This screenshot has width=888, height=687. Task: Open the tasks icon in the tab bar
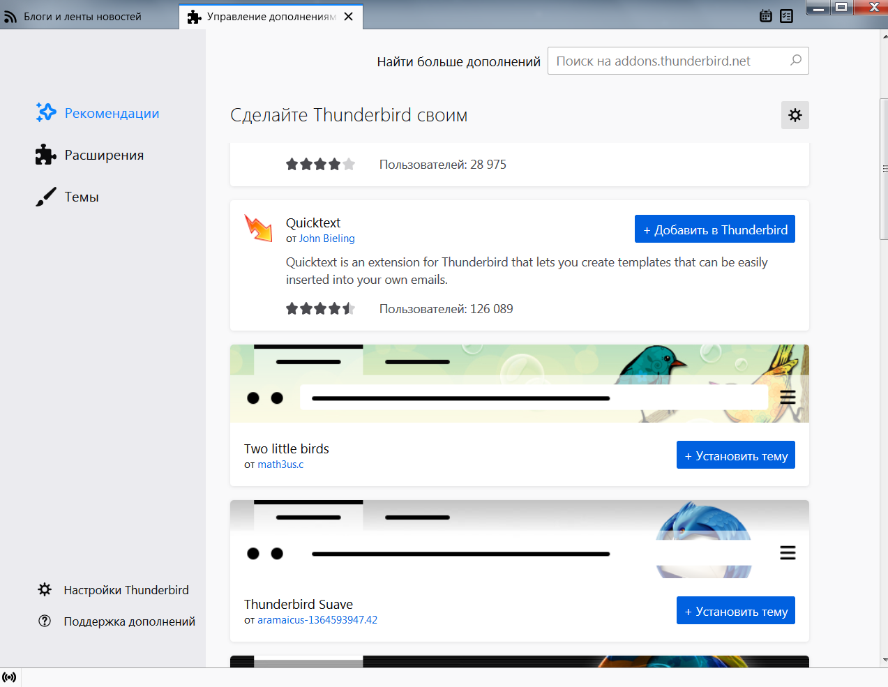pos(786,16)
